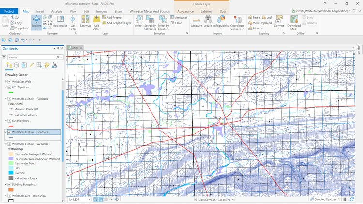The image size is (363, 204).
Task: Uncheck the WhiteStar Wells layer
Action: click(9, 81)
